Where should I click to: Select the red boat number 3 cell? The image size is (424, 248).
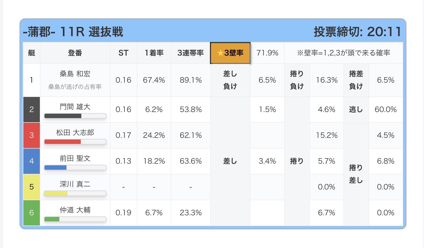point(32,135)
